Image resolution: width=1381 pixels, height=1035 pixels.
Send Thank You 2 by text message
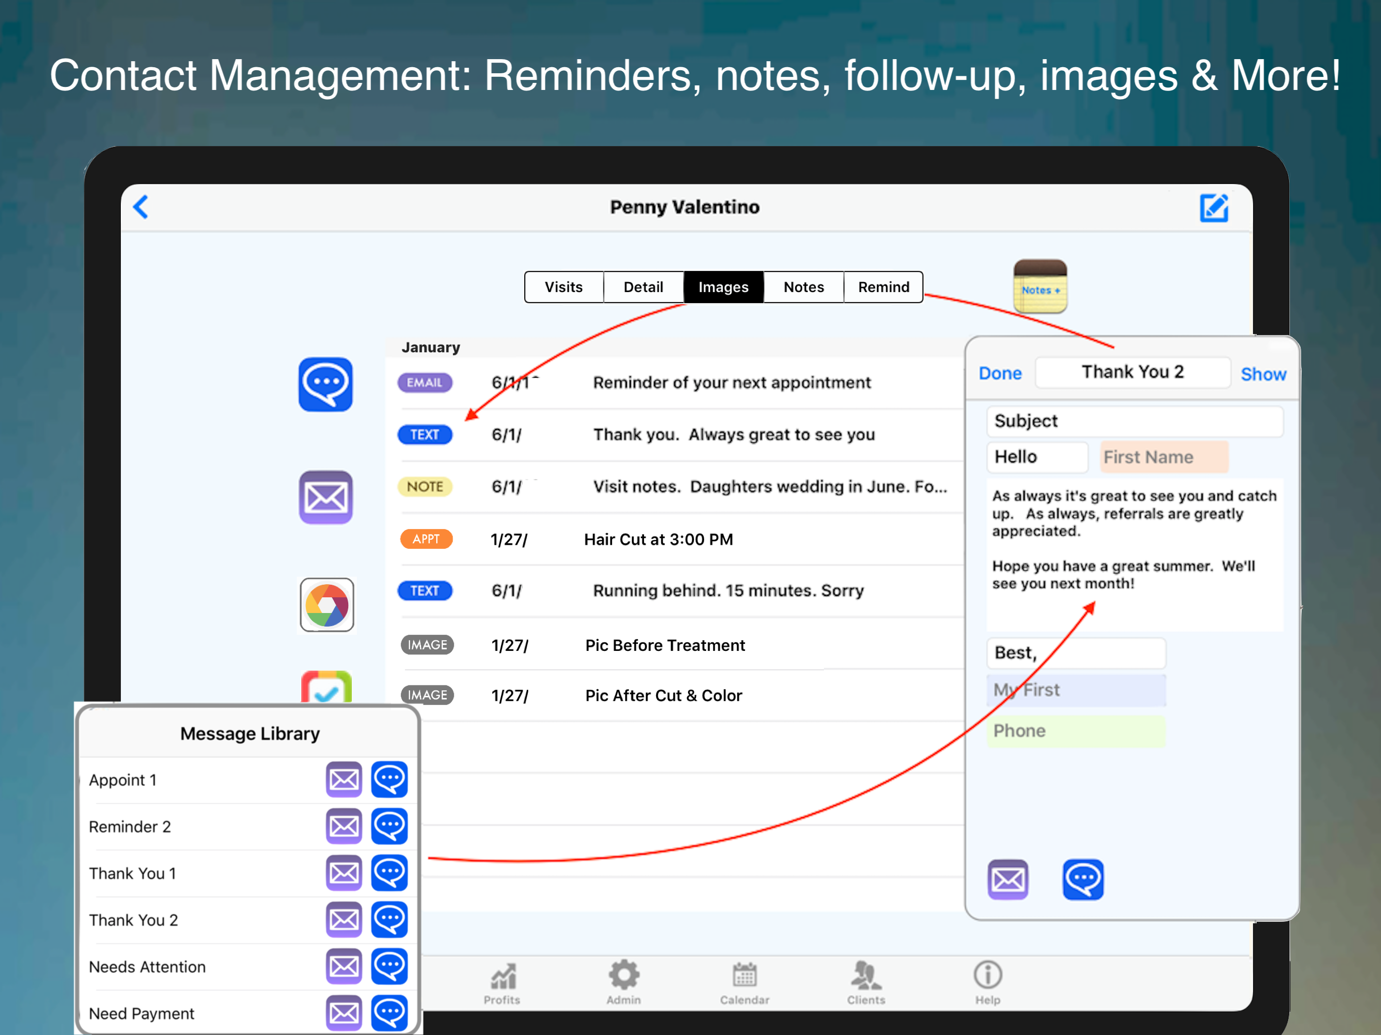pyautogui.click(x=390, y=919)
